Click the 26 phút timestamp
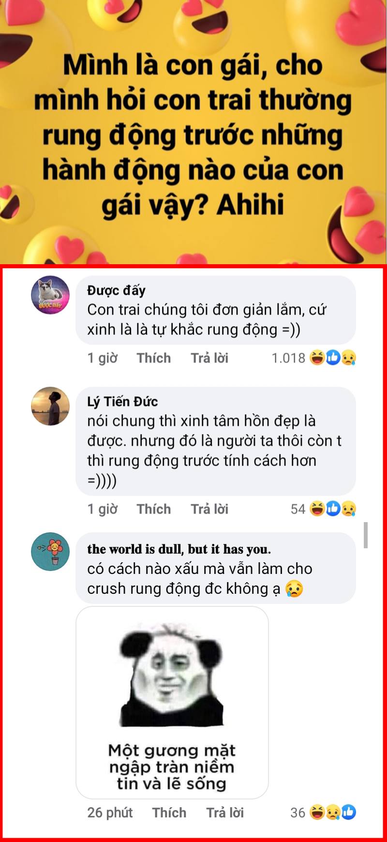Image resolution: width=387 pixels, height=842 pixels. click(110, 812)
